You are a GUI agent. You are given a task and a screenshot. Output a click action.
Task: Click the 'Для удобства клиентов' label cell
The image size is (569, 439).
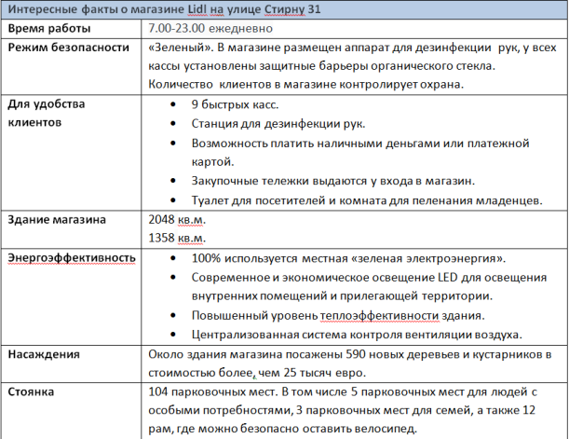(x=47, y=113)
